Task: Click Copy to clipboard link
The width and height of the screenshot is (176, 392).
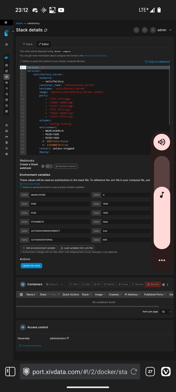Action: (157, 61)
